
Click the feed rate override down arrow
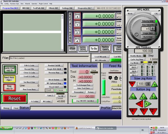110,78
